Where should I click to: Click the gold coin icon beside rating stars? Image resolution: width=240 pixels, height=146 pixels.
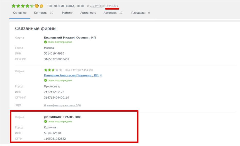click(x=37, y=6)
